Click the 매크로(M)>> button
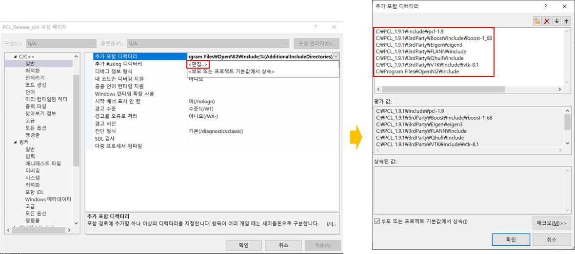Image resolution: width=575 pixels, height=254 pixels. [x=552, y=223]
